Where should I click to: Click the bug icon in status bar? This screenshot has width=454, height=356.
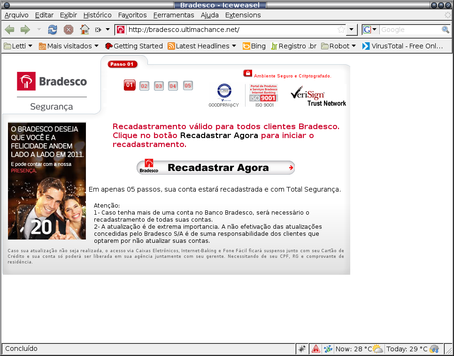click(302, 349)
